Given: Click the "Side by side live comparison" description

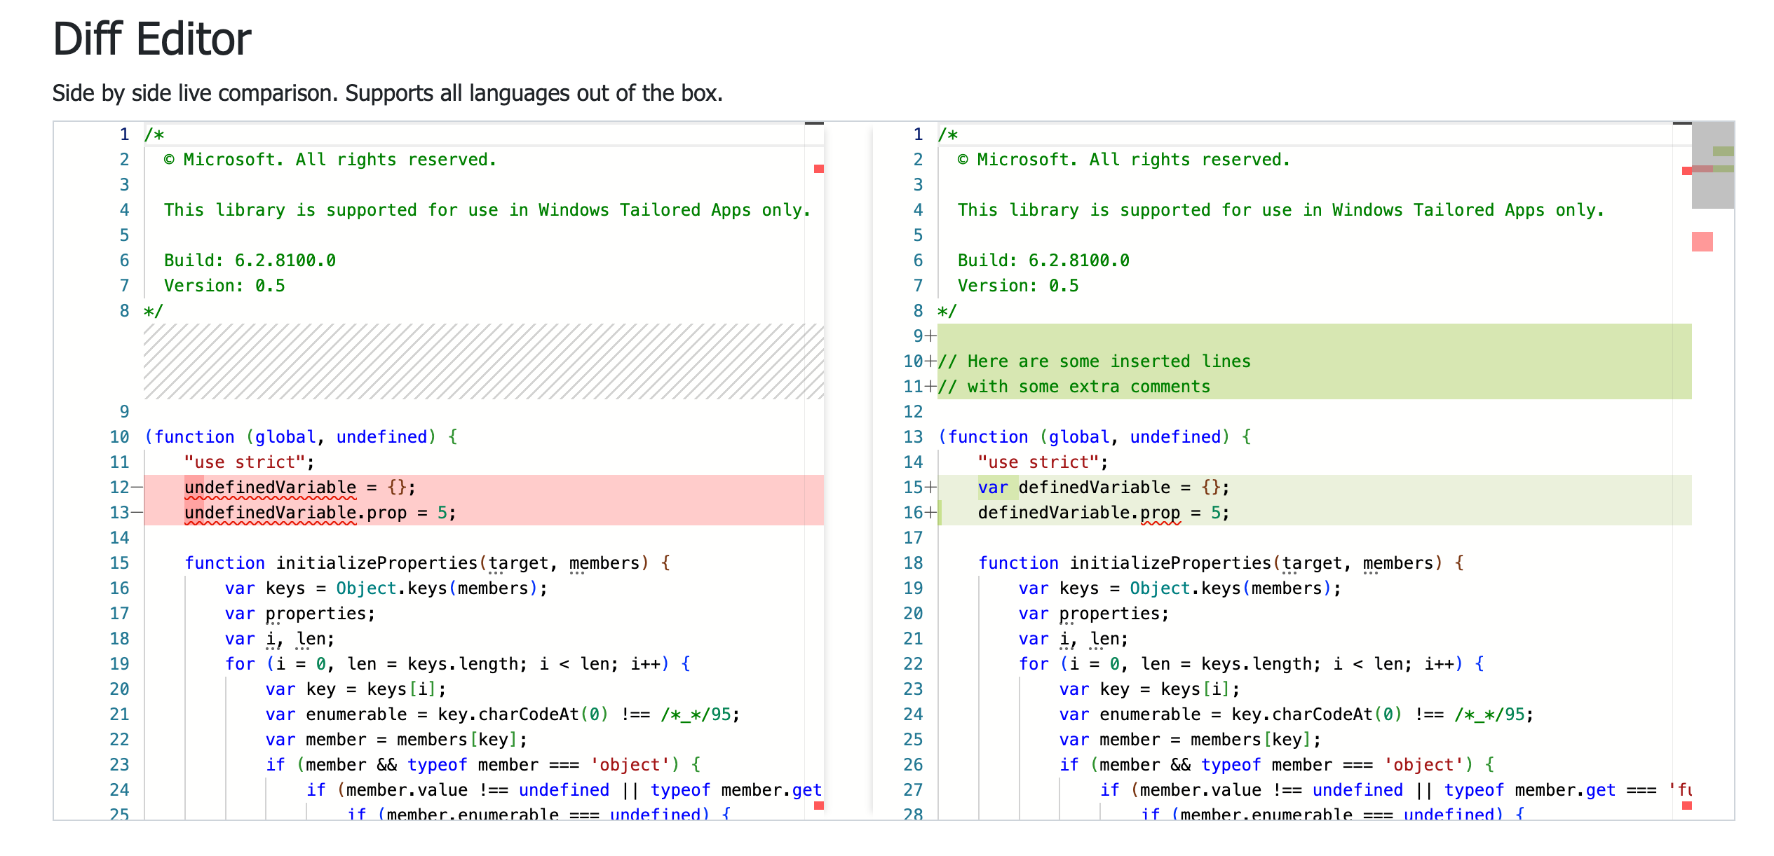Looking at the screenshot, I should click(x=387, y=93).
